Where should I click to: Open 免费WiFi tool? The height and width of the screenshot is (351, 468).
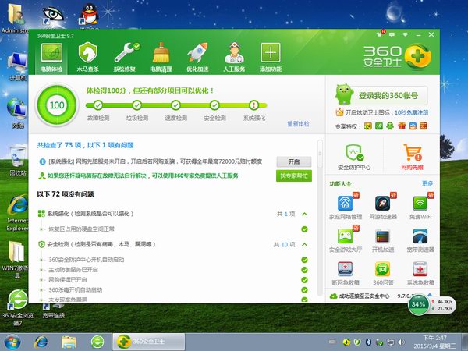pos(420,207)
